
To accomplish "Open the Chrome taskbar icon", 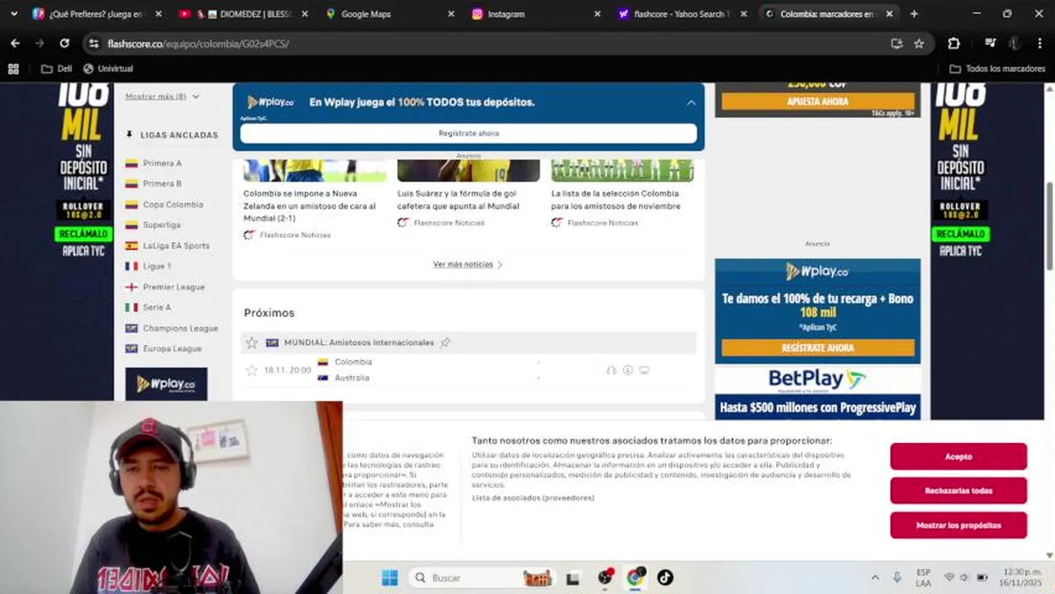I will point(635,577).
